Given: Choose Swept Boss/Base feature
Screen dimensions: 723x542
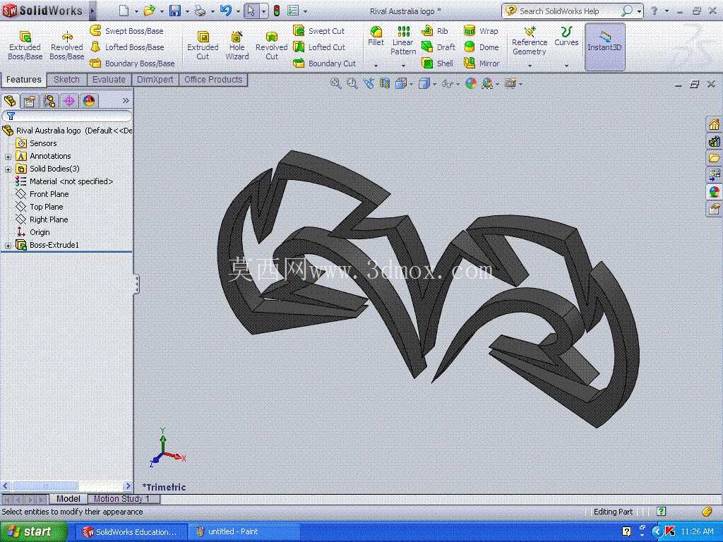Looking at the screenshot, I should tap(127, 31).
